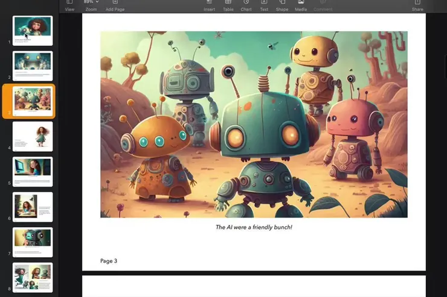Click the Share button in toolbar
The image size is (447, 297).
point(417,5)
